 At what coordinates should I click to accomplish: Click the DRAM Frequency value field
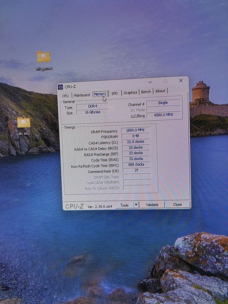(135, 130)
